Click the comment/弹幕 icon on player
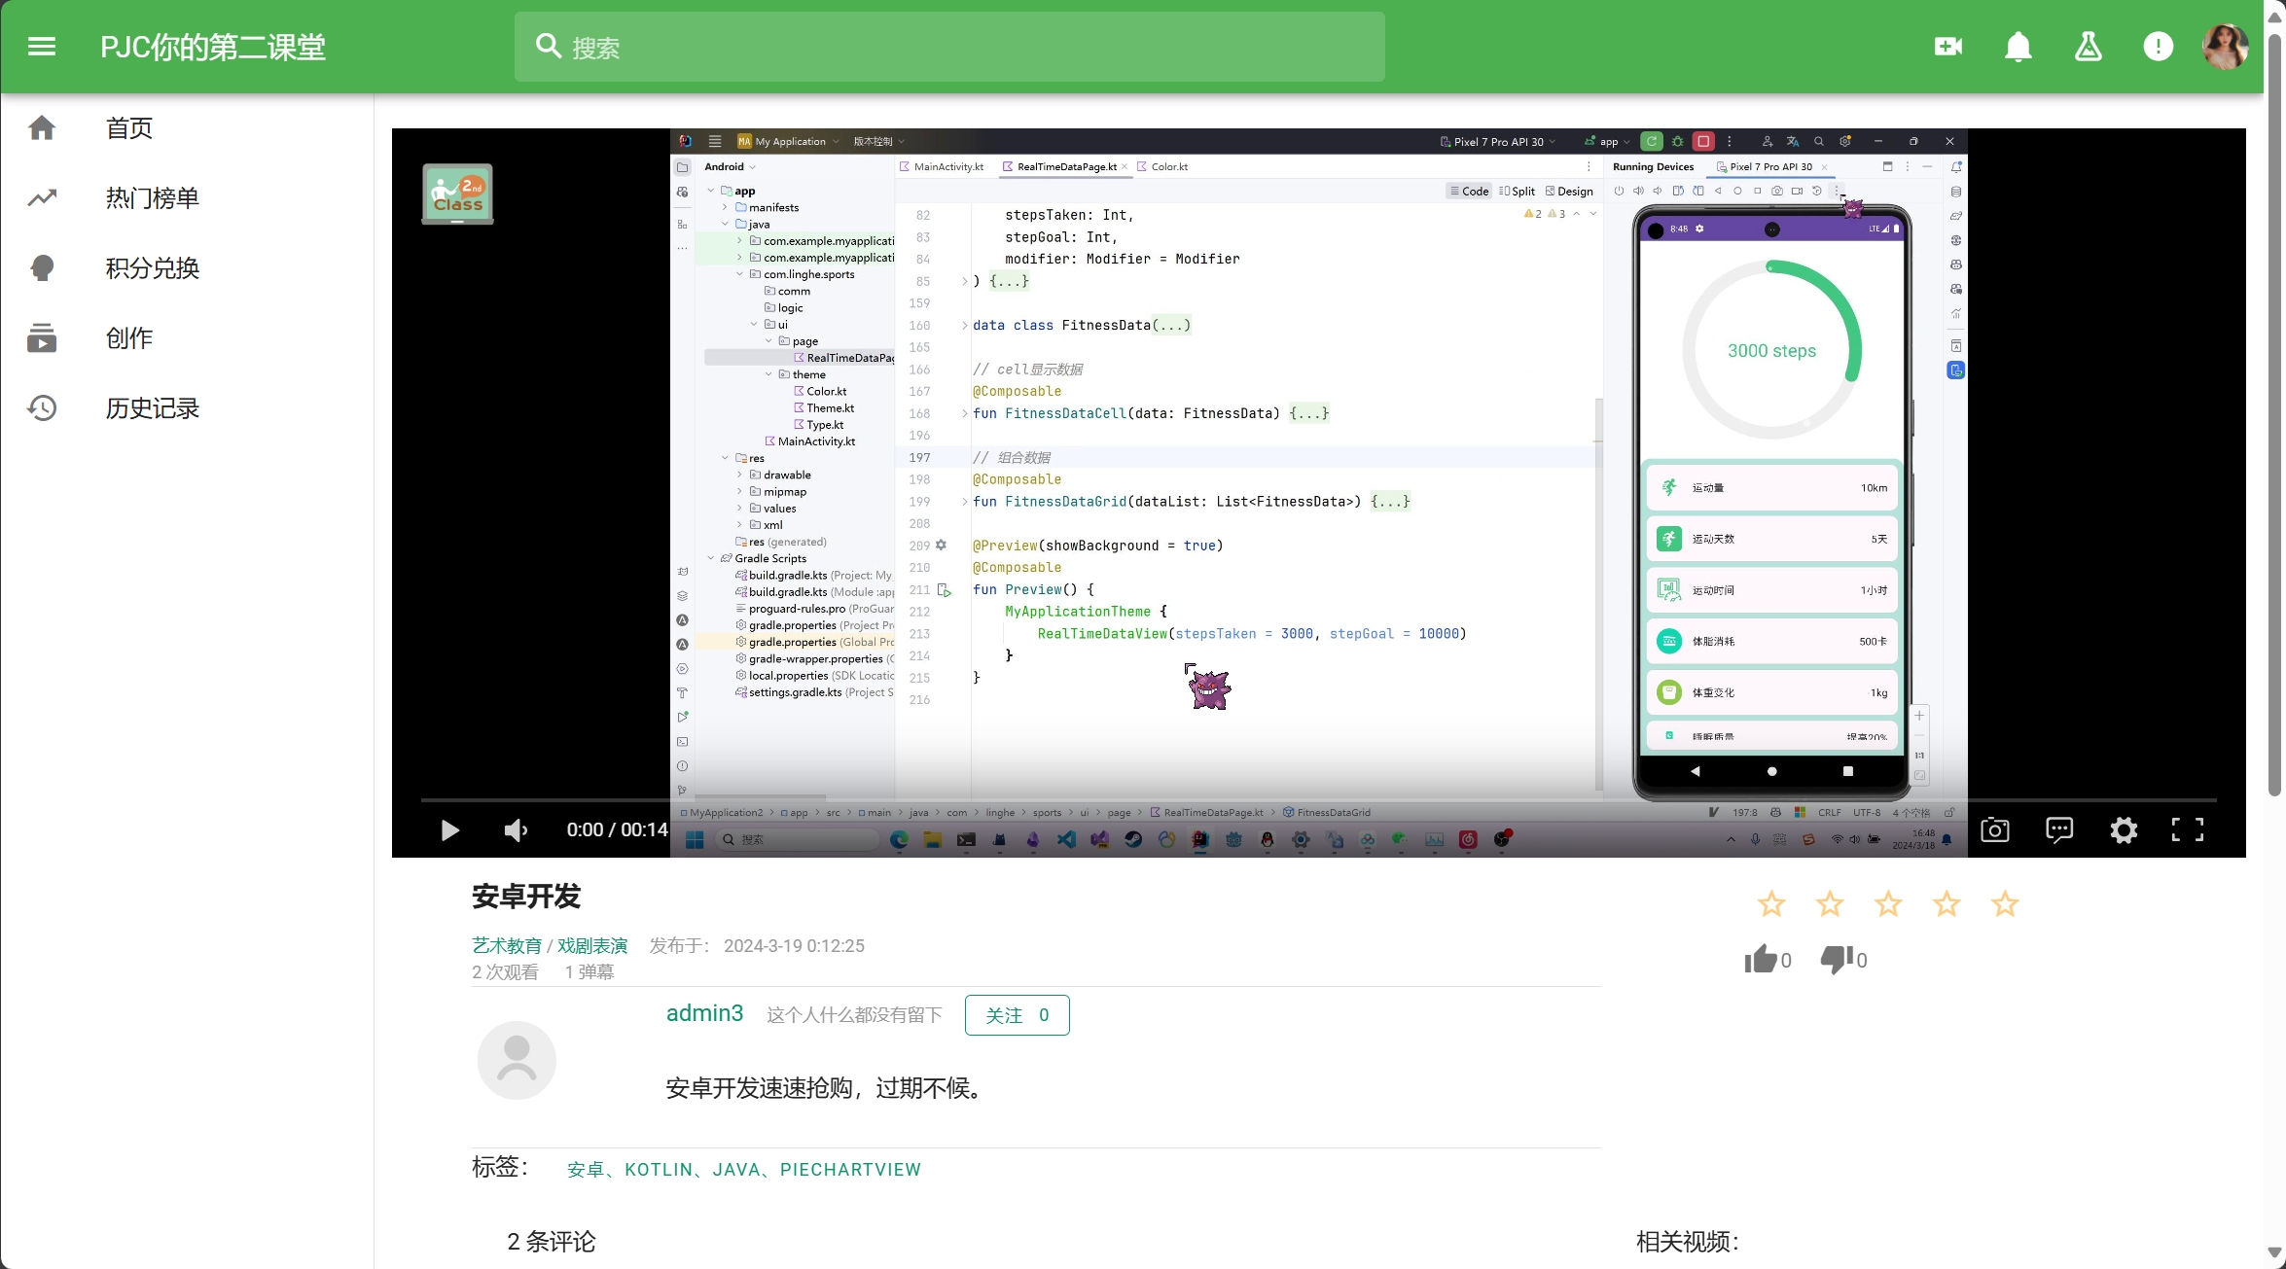This screenshot has width=2286, height=1269. click(x=2057, y=829)
